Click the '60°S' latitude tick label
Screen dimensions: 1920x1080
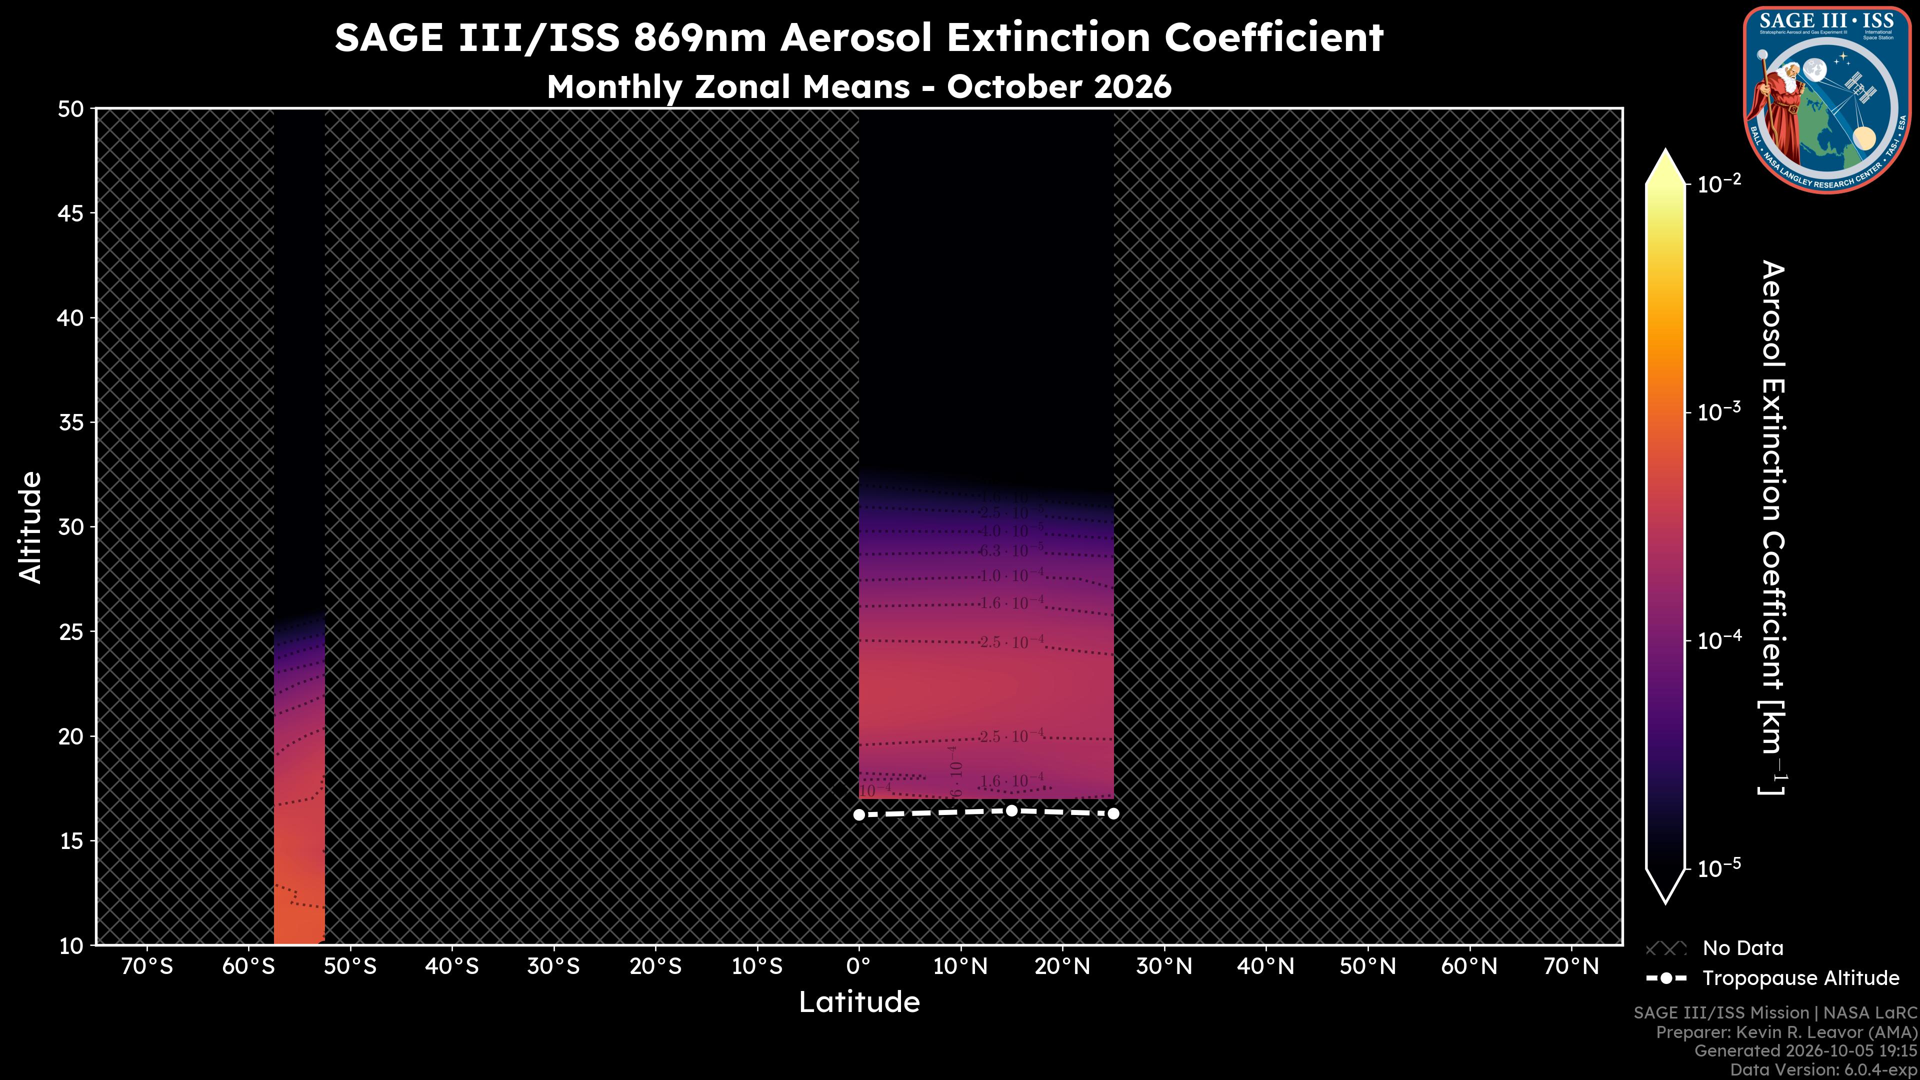click(x=248, y=966)
